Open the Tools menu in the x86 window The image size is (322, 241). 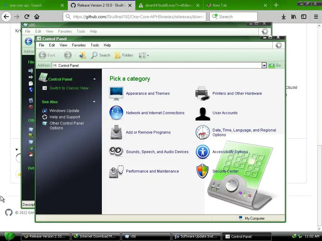(x=81, y=31)
